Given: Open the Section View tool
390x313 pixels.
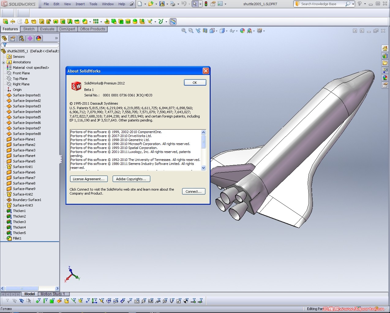Looking at the screenshot, I should click(x=205, y=31).
